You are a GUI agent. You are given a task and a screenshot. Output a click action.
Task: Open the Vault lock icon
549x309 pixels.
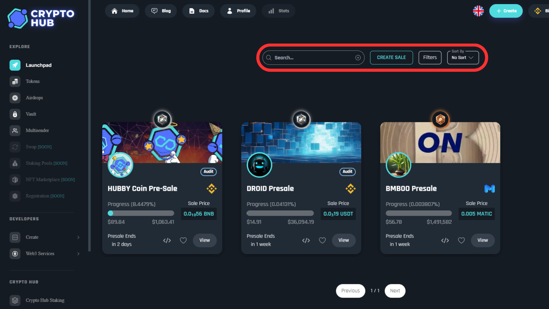pos(15,114)
